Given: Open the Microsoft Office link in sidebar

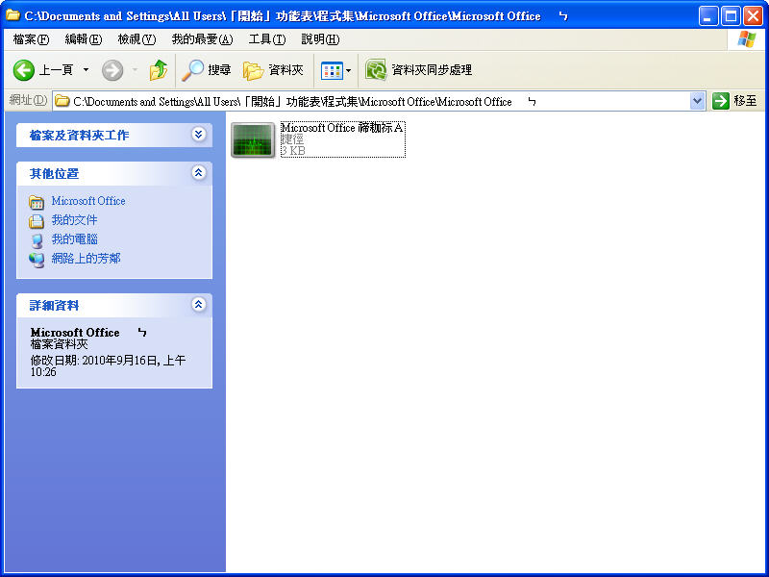Looking at the screenshot, I should coord(88,201).
